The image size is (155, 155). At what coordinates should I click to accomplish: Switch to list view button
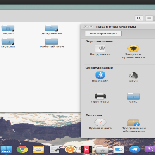[149, 18]
